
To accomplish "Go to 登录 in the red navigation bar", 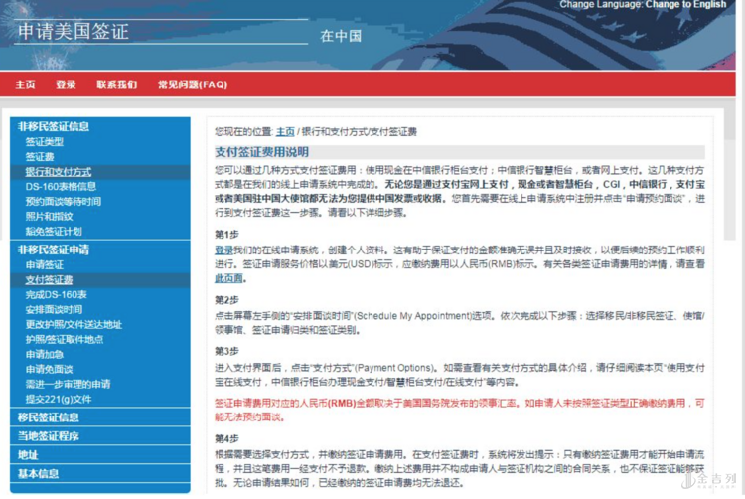I will (x=66, y=84).
